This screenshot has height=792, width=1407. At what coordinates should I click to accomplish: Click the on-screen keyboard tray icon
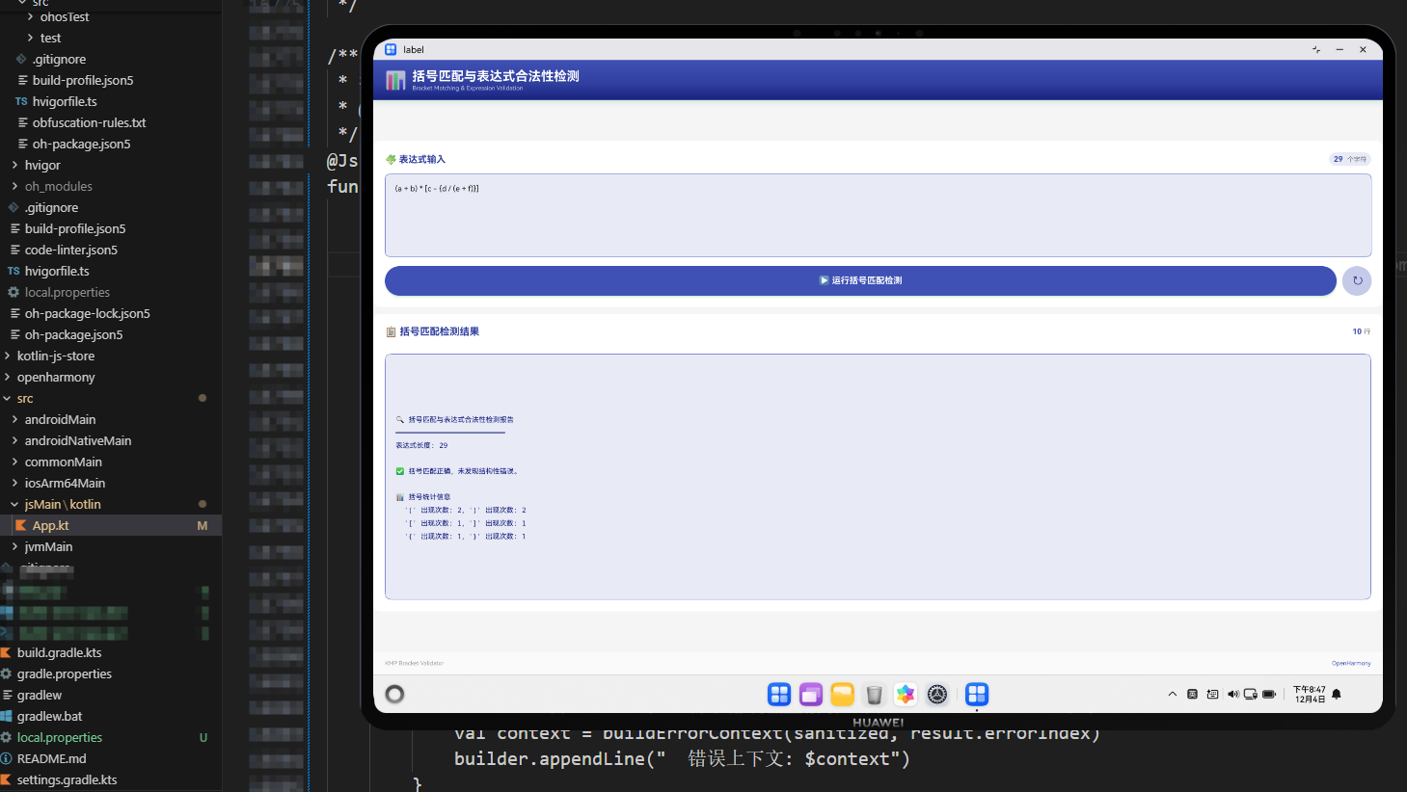(x=1212, y=694)
